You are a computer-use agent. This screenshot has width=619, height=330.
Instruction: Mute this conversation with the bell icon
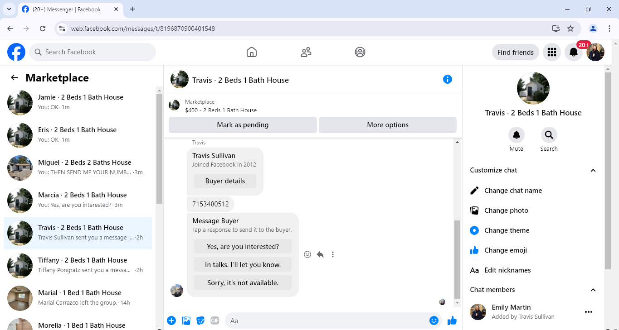(517, 135)
